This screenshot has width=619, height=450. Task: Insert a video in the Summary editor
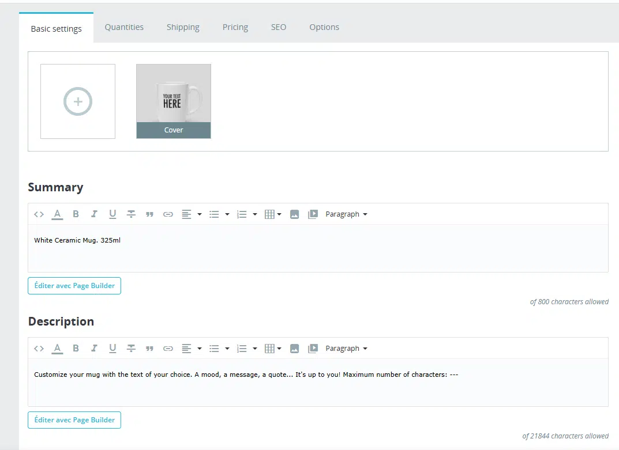click(x=313, y=214)
